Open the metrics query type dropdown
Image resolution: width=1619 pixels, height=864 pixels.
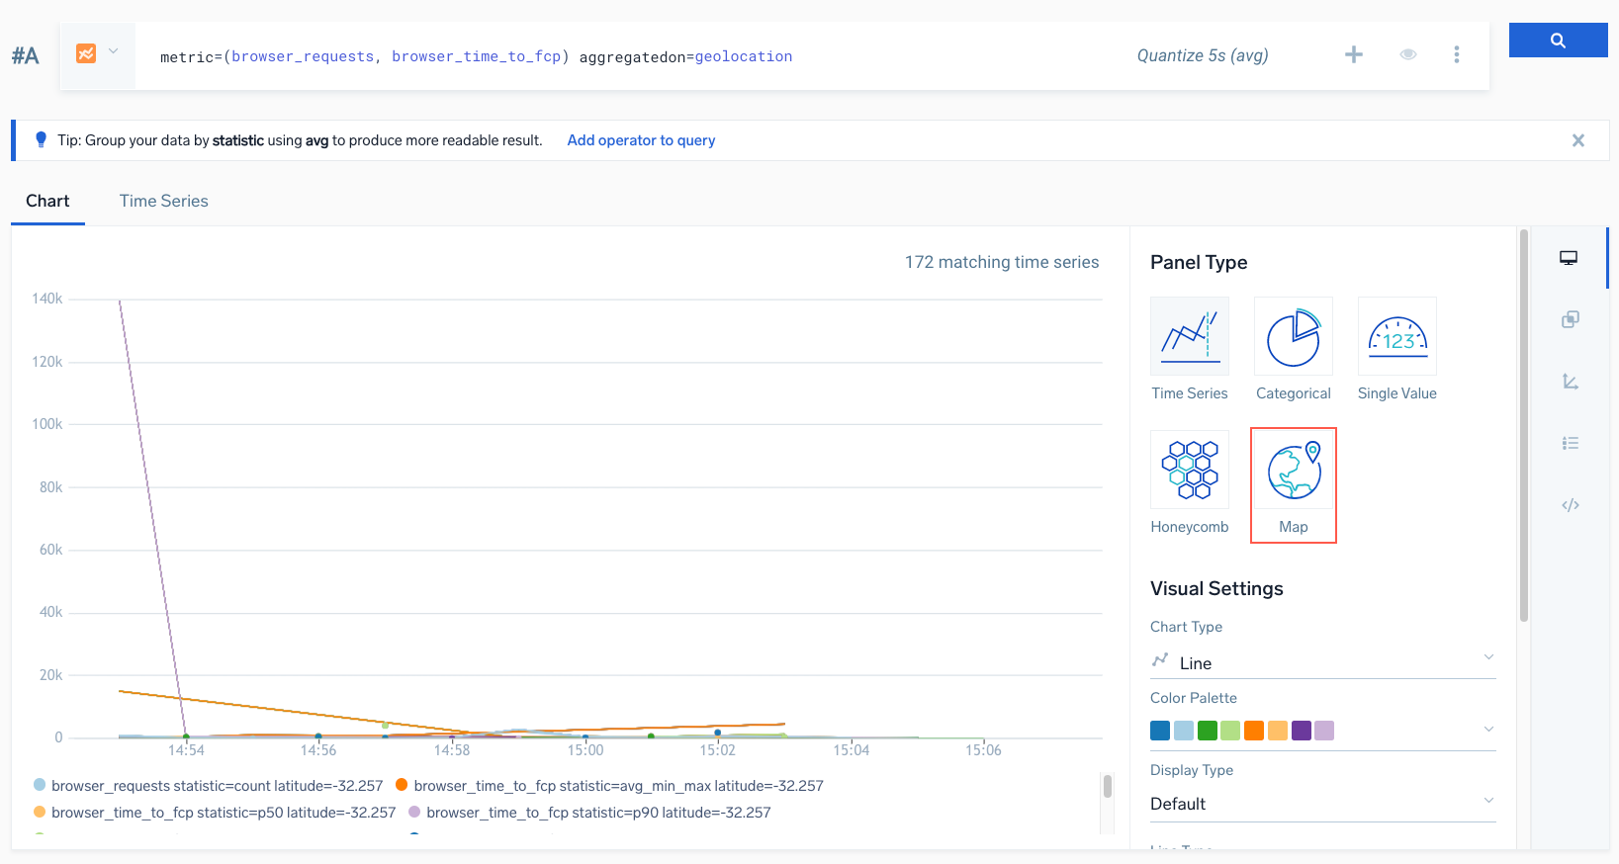tap(98, 53)
